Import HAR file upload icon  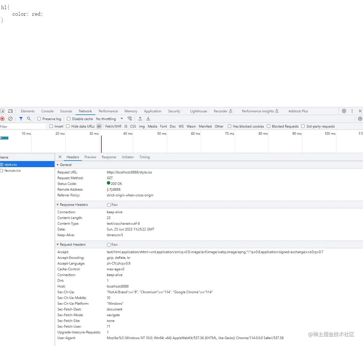[x=140, y=119]
